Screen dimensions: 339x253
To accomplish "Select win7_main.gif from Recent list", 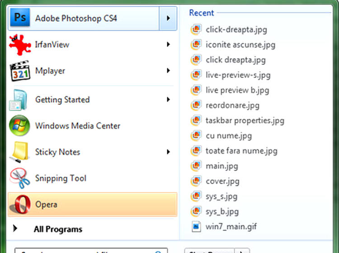I will [x=231, y=227].
